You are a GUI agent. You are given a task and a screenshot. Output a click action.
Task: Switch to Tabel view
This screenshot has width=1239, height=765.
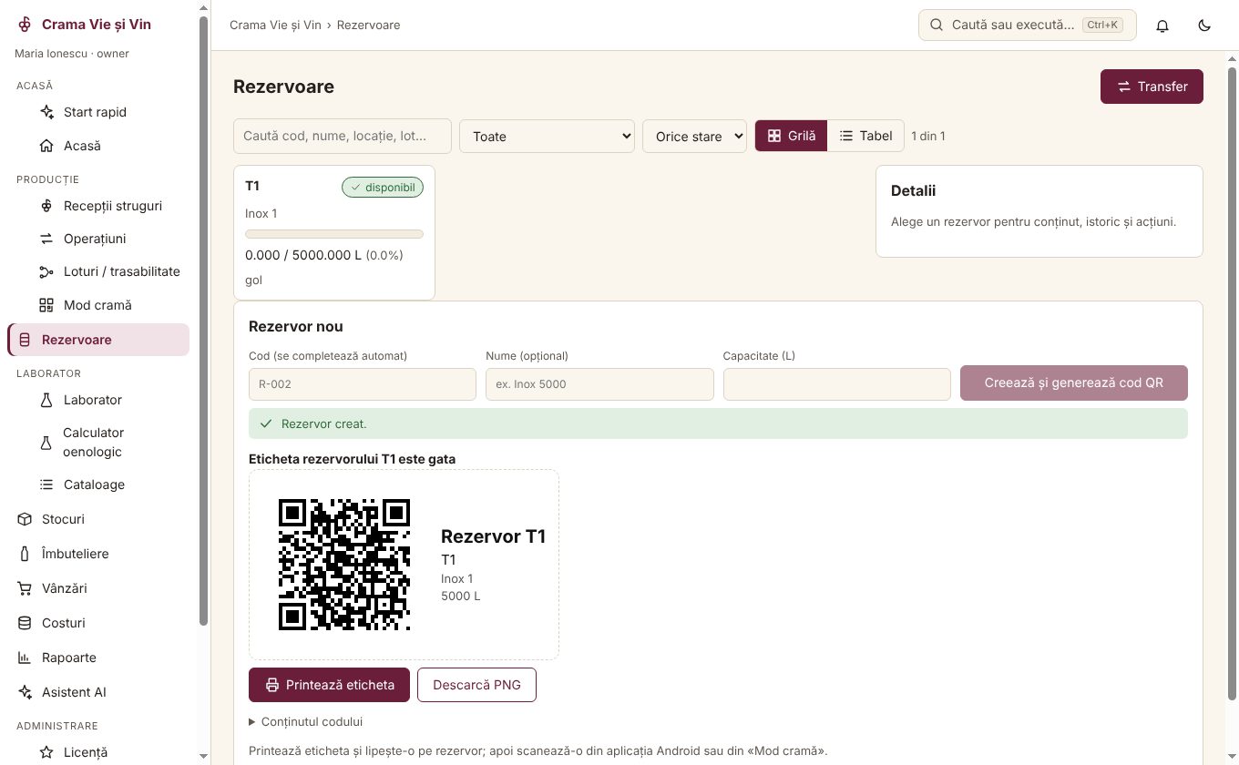(x=865, y=136)
